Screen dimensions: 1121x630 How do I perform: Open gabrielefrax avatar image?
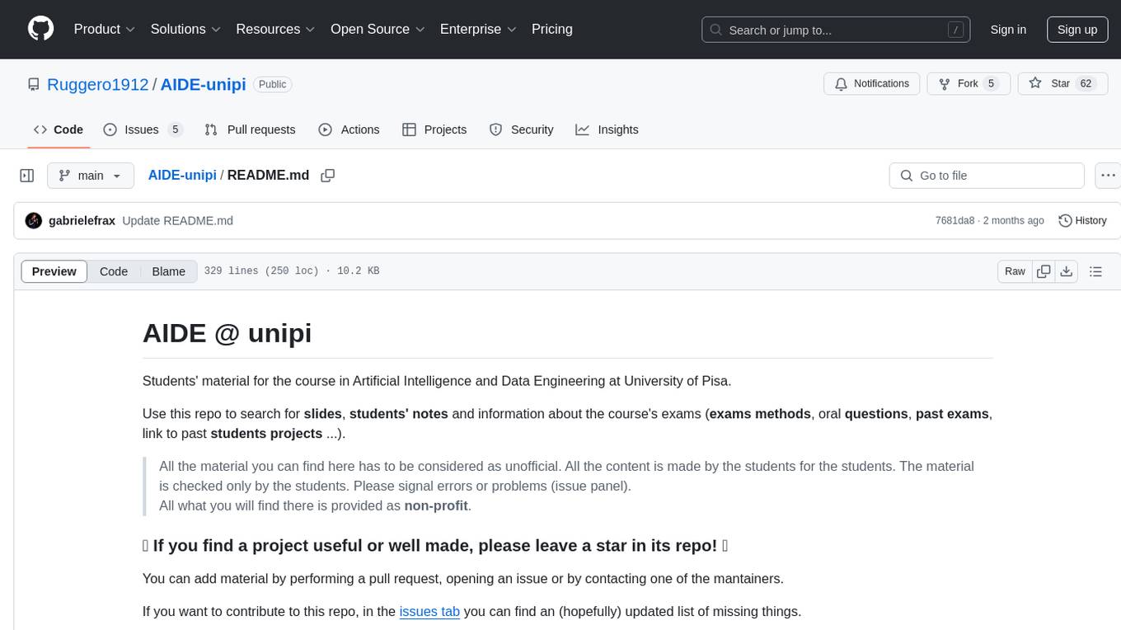click(34, 221)
